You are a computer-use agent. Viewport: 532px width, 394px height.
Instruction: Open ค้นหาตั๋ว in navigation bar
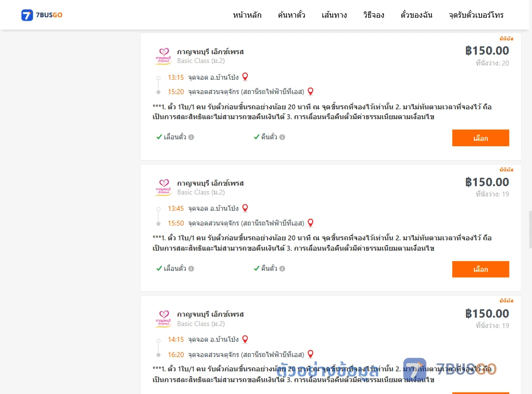(x=292, y=15)
